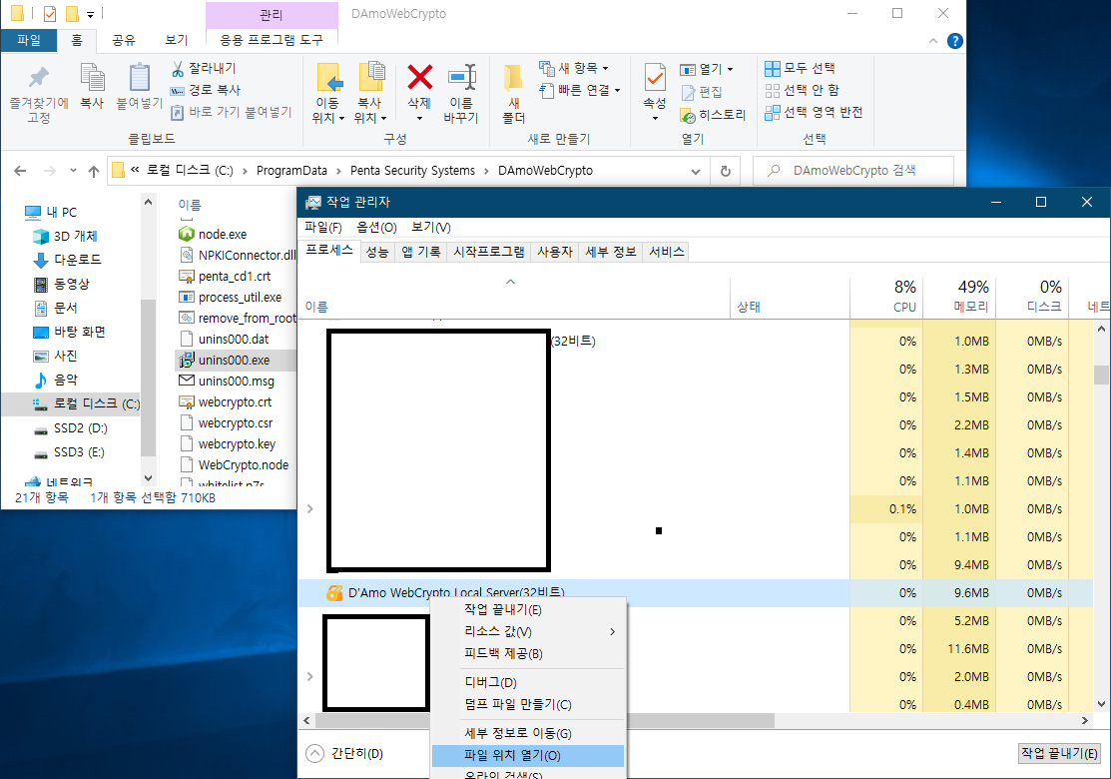This screenshot has width=1111, height=779.
Task: Click the Pin to Quick Access icon
Action: point(38,77)
